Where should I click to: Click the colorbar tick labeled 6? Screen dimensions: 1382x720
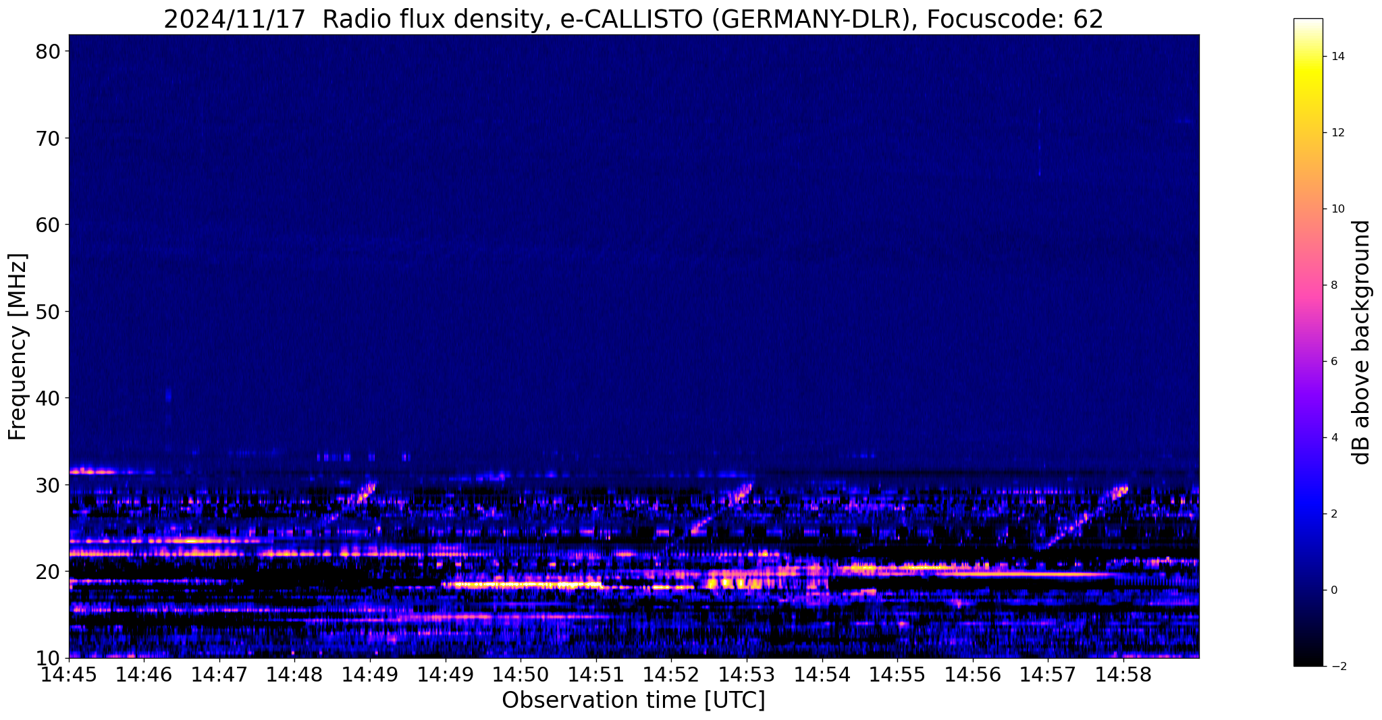1335,362
